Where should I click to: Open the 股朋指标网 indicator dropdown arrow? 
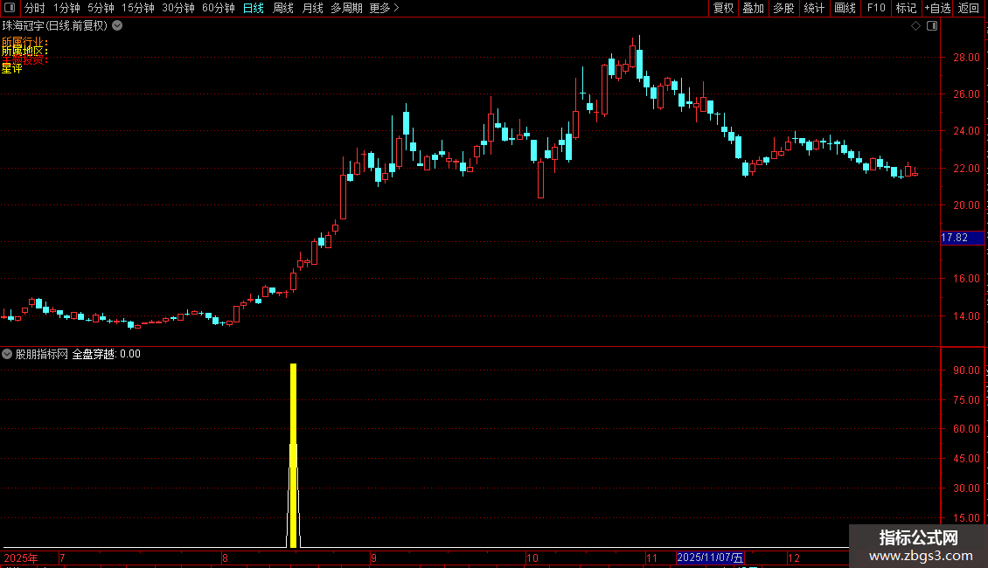coord(7,354)
